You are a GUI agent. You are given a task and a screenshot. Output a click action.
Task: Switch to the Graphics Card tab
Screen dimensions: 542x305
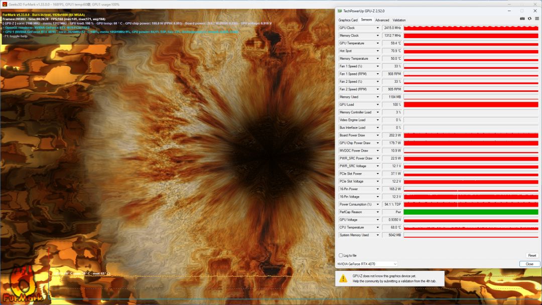348,20
